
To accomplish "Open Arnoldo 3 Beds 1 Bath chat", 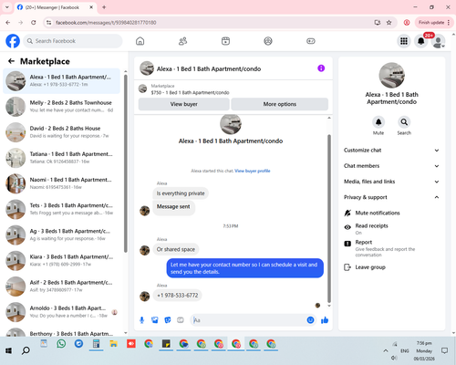I will tap(61, 312).
